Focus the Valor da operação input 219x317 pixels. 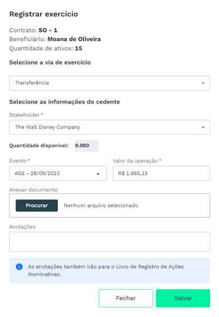tap(161, 173)
